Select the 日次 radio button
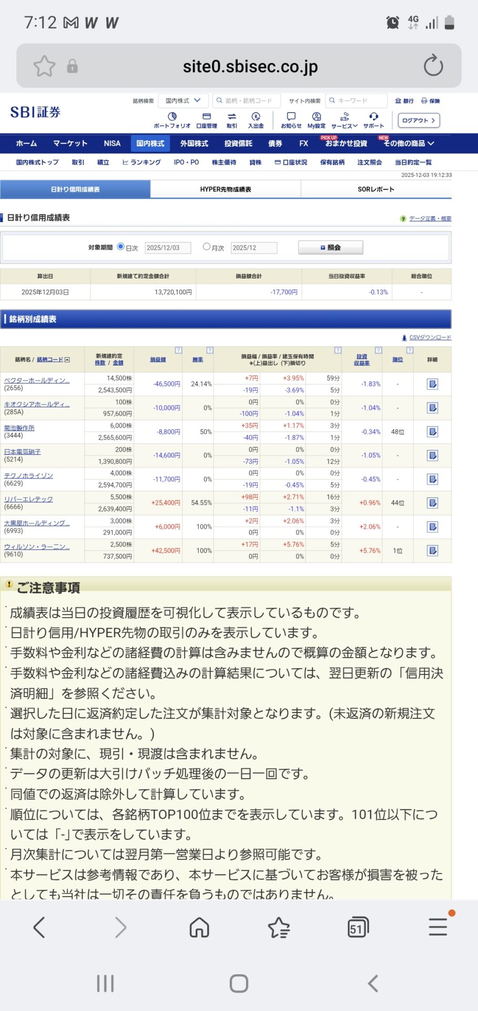The width and height of the screenshot is (478, 1011). [121, 246]
